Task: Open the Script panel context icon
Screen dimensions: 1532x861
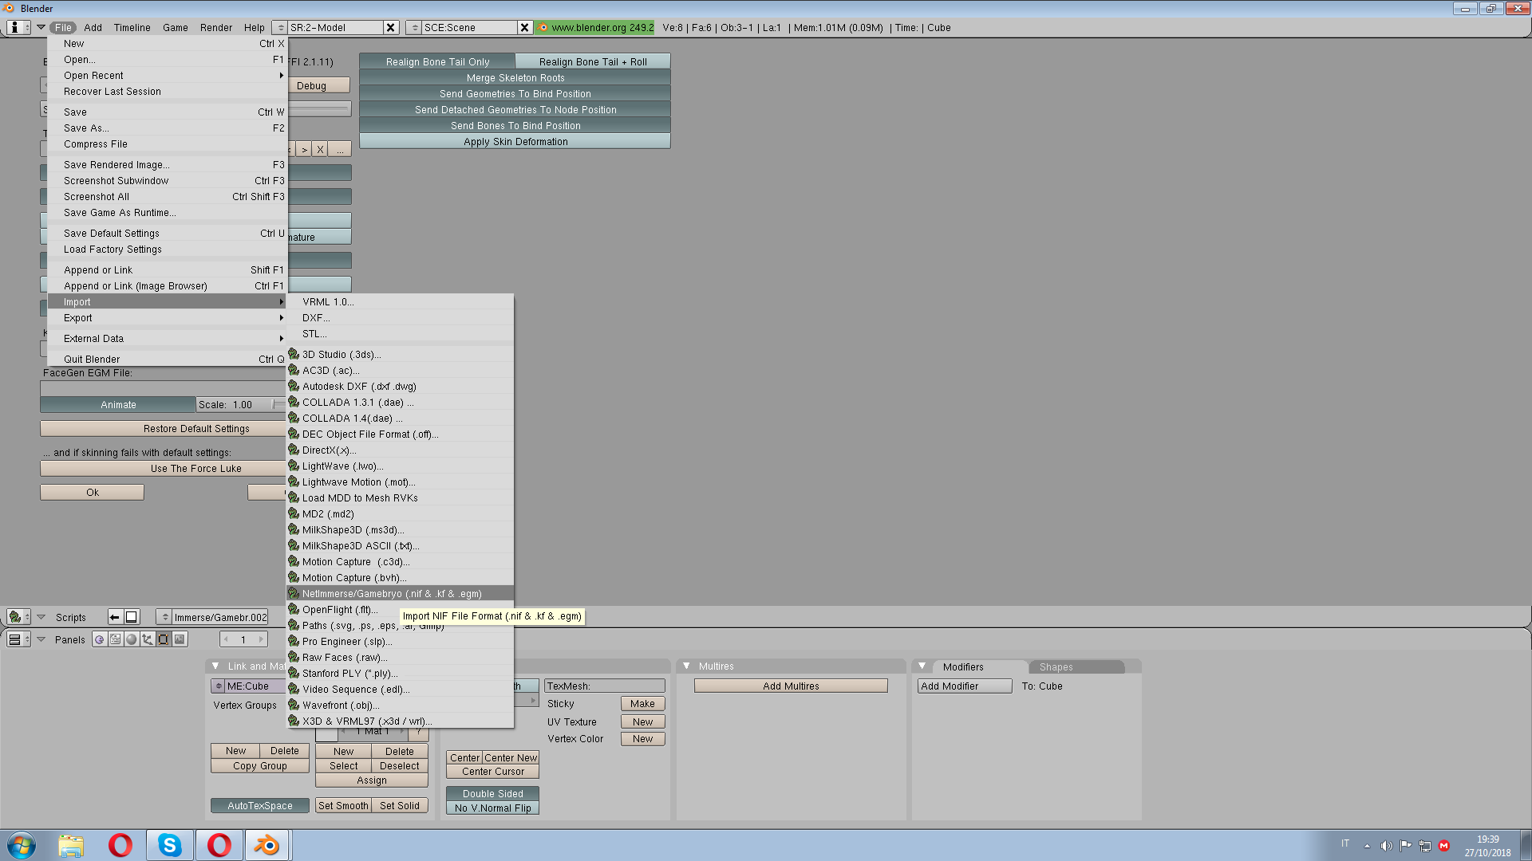Action: 116,639
